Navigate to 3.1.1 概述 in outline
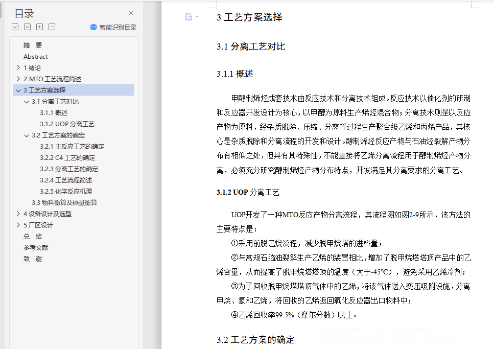494x349 pixels. click(54, 113)
